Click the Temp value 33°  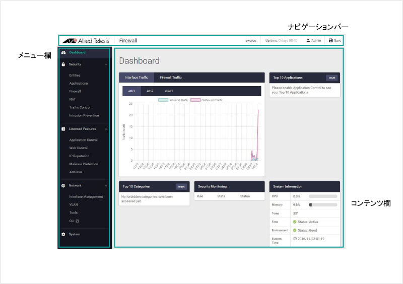pyautogui.click(x=295, y=214)
